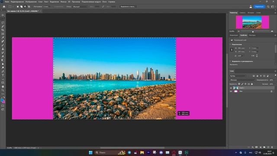Image resolution: width=277 pixels, height=156 pixels.
Task: Click the Photoshop search magnifier icon
Action: [268, 6]
